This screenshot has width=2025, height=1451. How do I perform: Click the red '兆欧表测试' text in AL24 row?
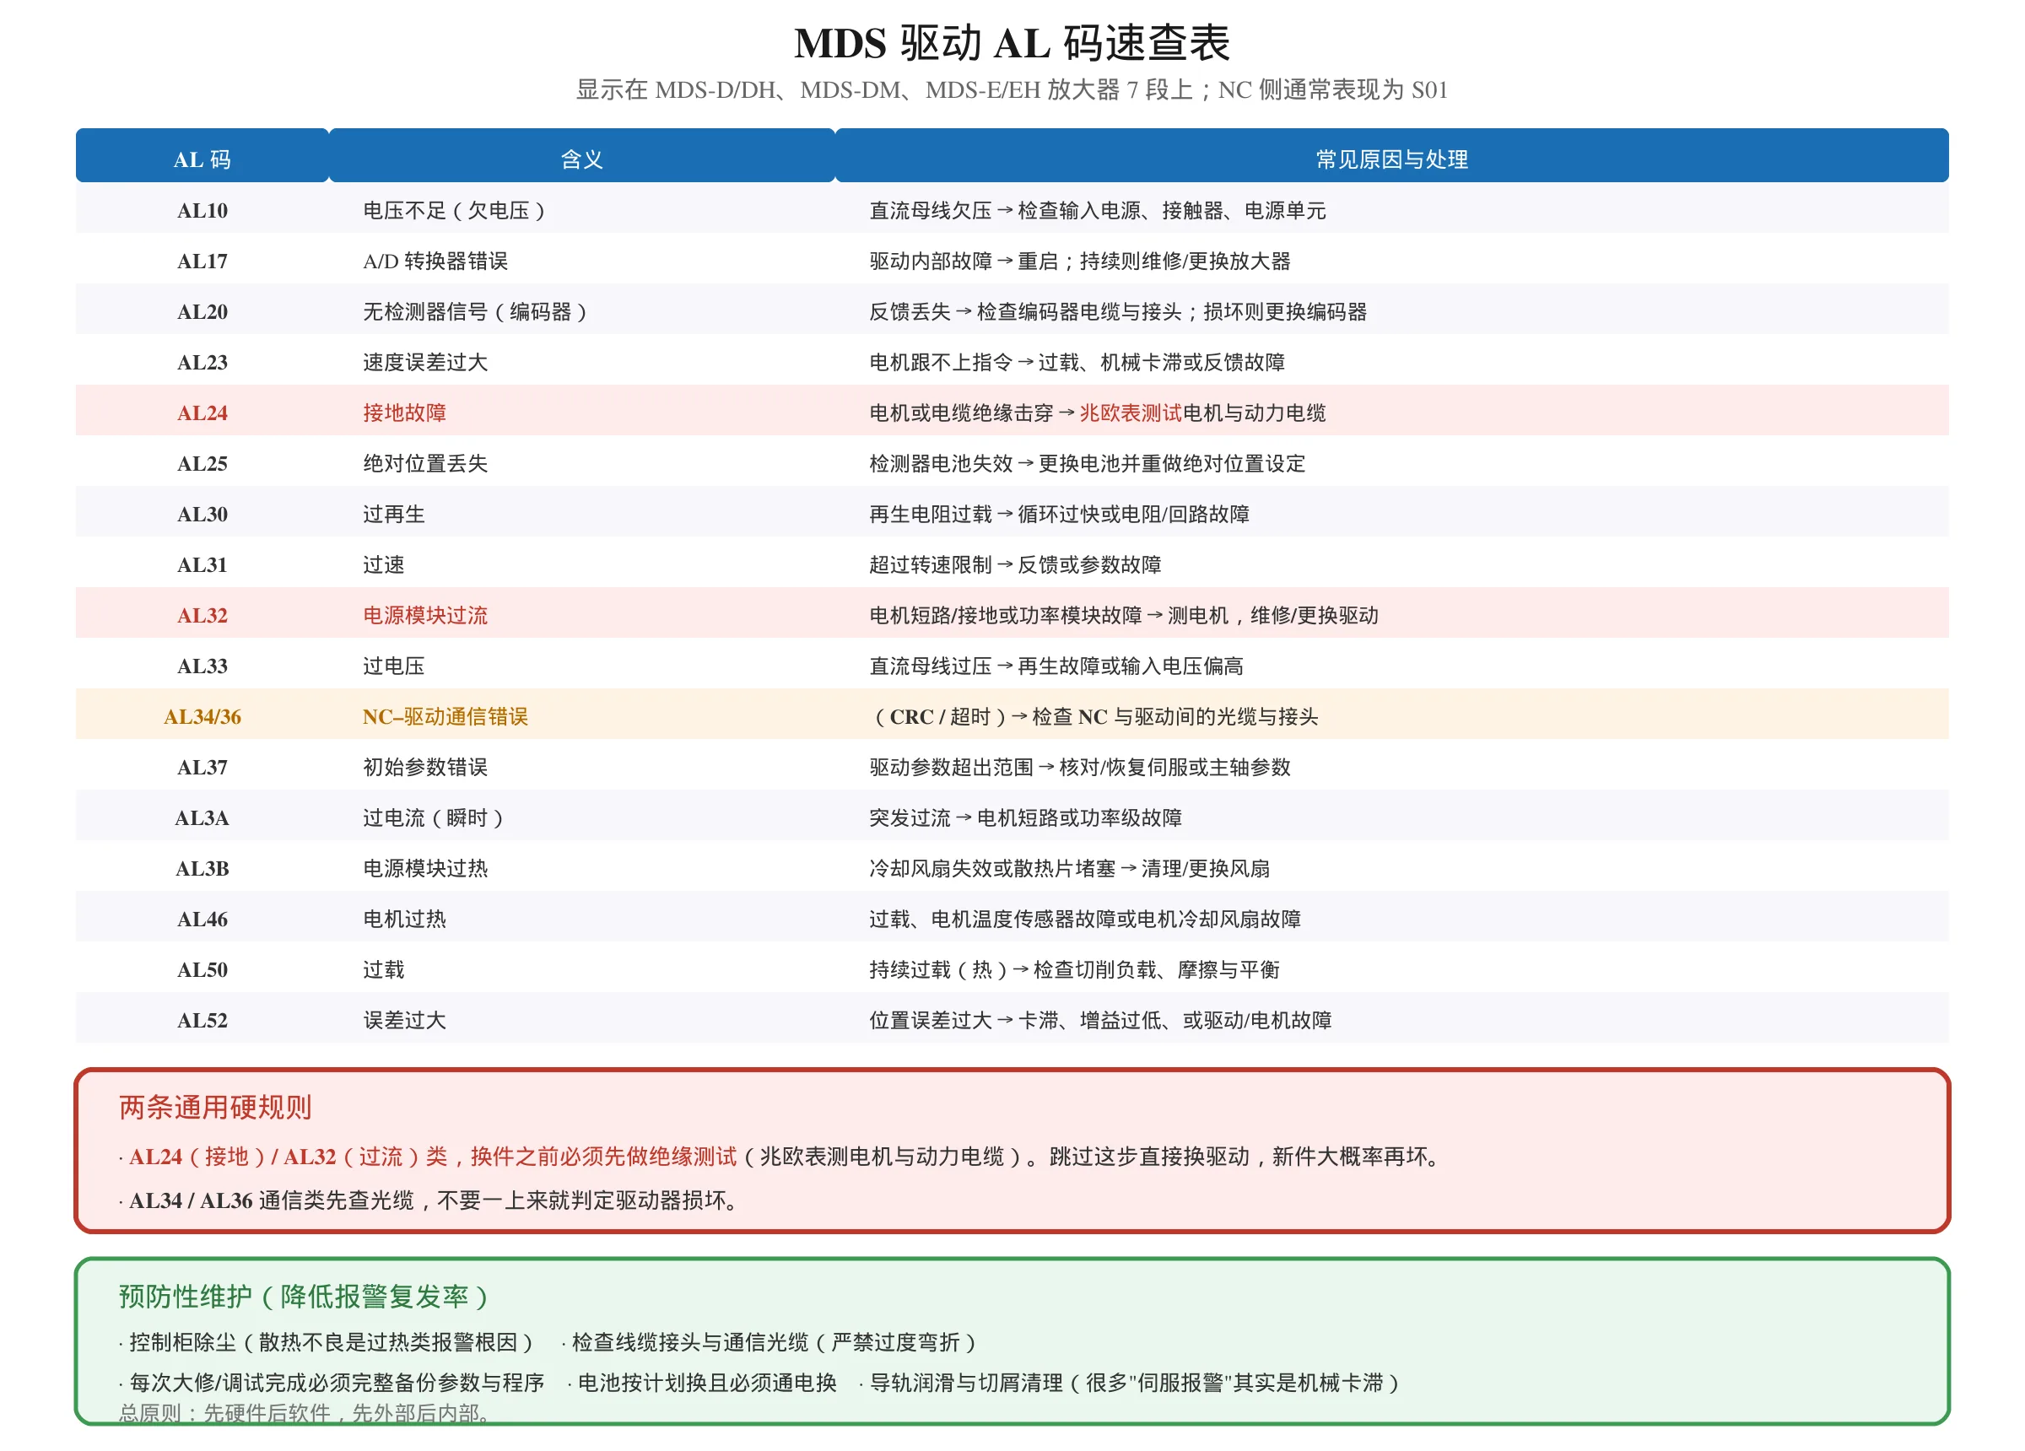click(x=1131, y=413)
